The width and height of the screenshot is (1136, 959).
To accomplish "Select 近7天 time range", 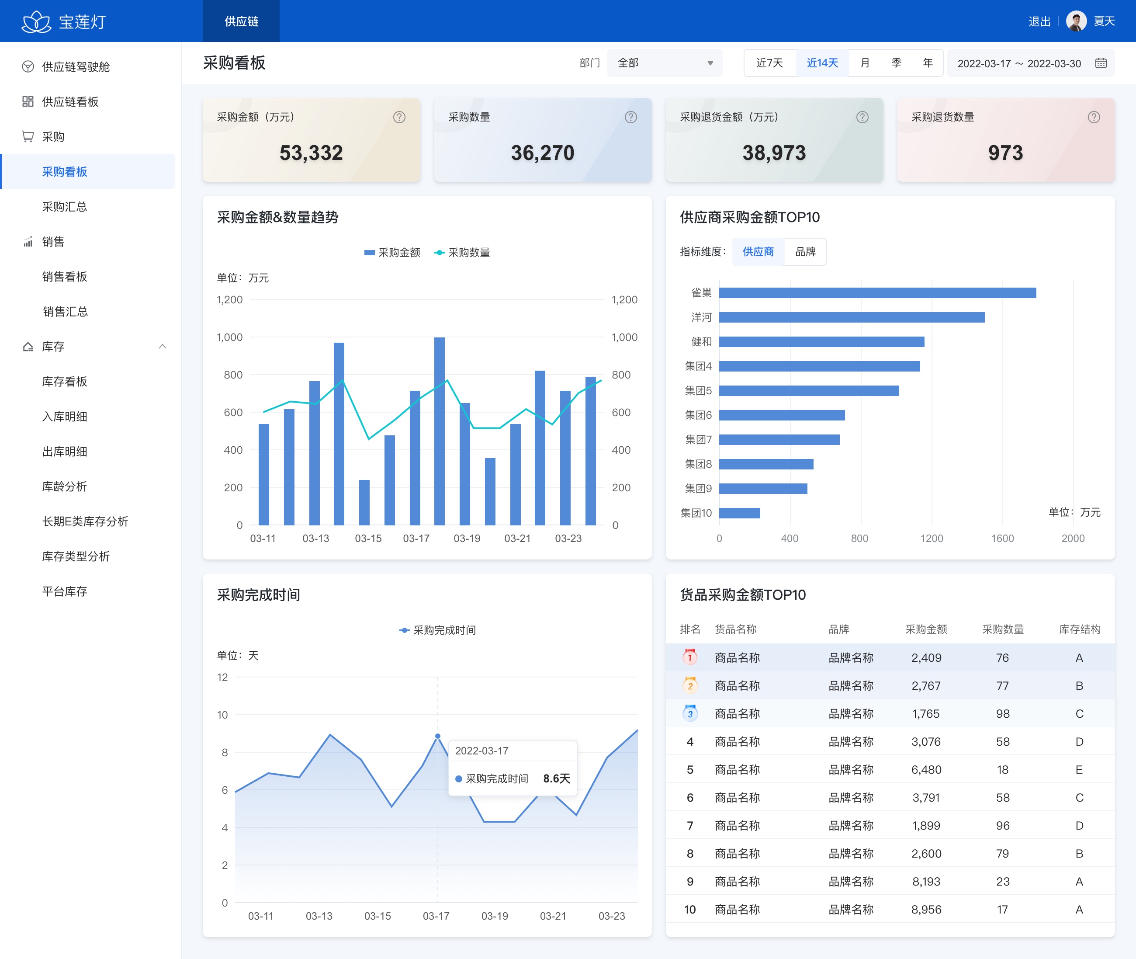I will [x=770, y=63].
